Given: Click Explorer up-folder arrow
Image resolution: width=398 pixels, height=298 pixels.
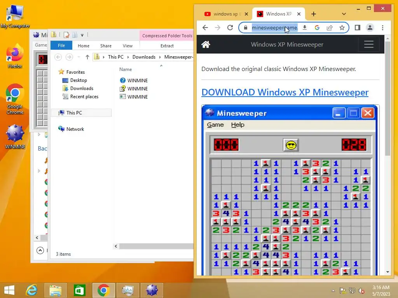Looking at the screenshot, I should pyautogui.click(x=87, y=57).
